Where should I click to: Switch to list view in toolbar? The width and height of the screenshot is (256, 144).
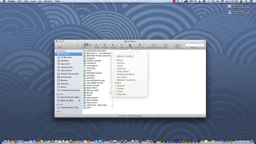click(x=82, y=45)
